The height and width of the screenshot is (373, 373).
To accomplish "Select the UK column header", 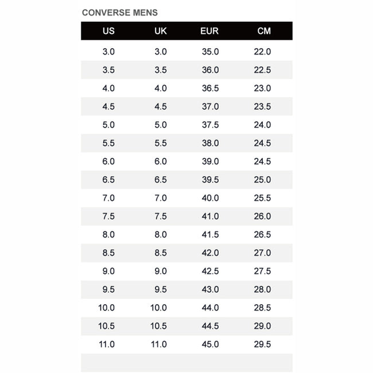I will pos(161,31).
